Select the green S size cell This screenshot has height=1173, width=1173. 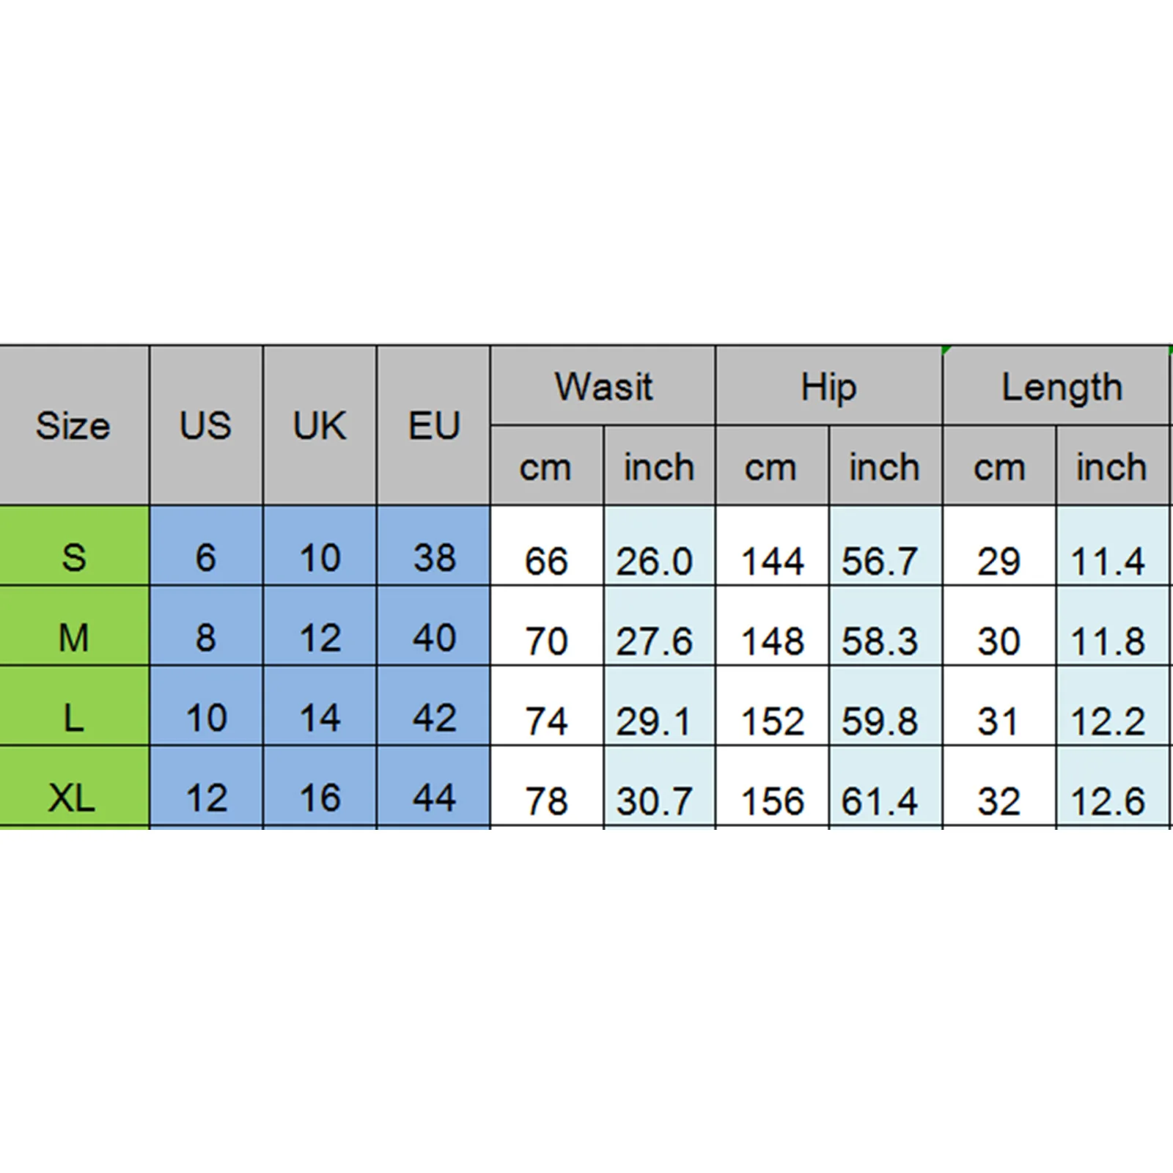point(73,557)
